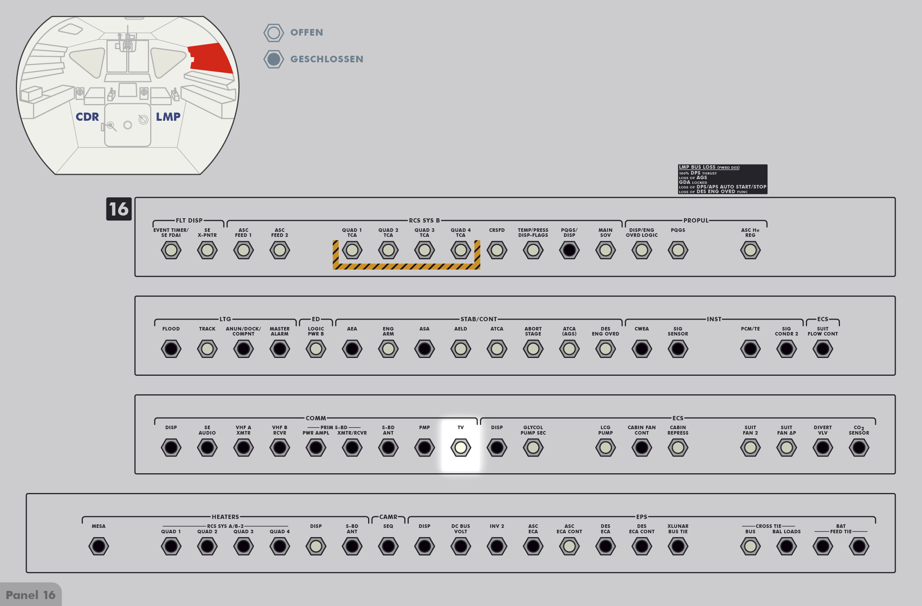Click the Panel 16 tab label

31,595
